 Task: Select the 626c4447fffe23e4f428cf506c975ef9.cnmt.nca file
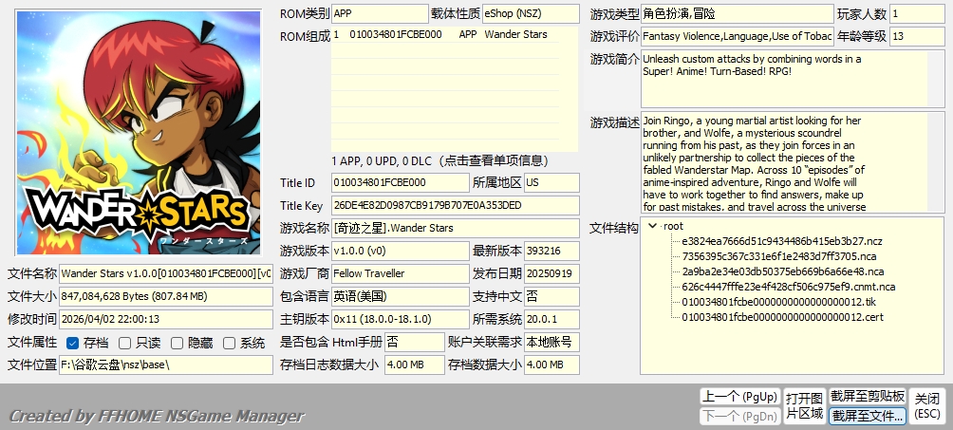pos(788,287)
